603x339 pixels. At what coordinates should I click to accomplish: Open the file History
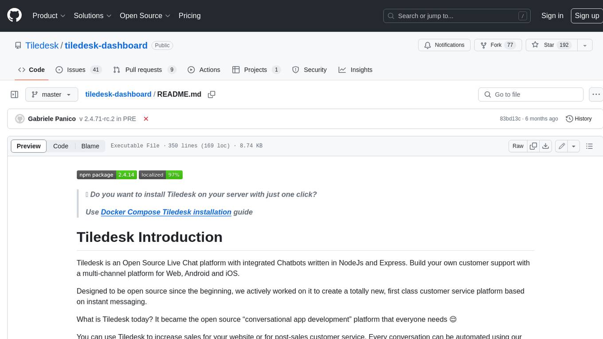tap(579, 119)
